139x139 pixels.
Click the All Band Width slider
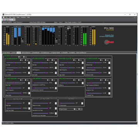pos(94,73)
